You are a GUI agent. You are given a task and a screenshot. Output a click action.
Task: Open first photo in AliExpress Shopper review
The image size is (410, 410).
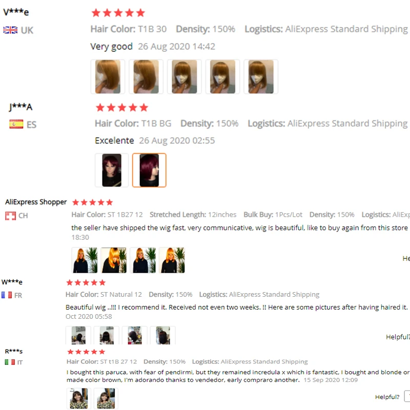point(85,260)
